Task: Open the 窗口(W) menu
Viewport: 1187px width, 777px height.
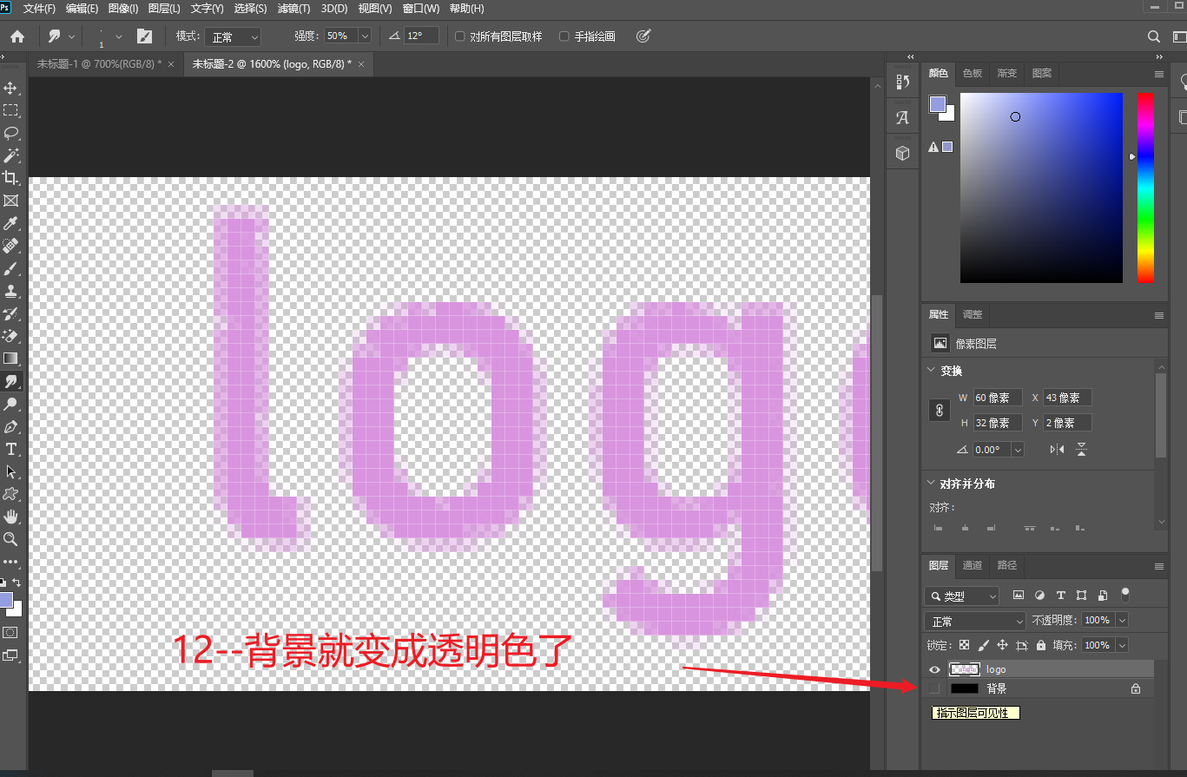Action: point(421,9)
